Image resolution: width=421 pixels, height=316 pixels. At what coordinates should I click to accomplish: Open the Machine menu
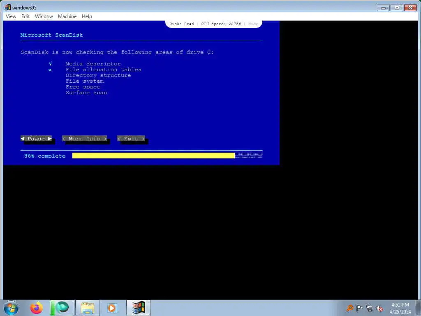tap(67, 16)
